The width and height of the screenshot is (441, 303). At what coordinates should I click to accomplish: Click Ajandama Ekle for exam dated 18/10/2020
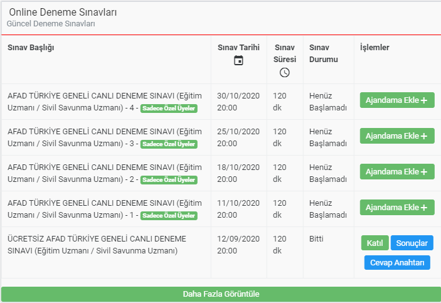point(397,172)
